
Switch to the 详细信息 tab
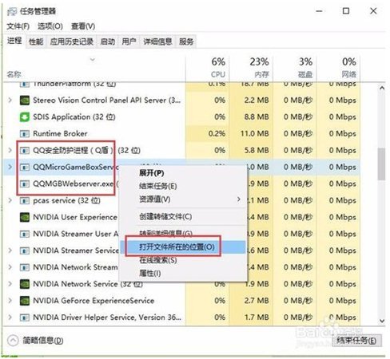point(157,41)
